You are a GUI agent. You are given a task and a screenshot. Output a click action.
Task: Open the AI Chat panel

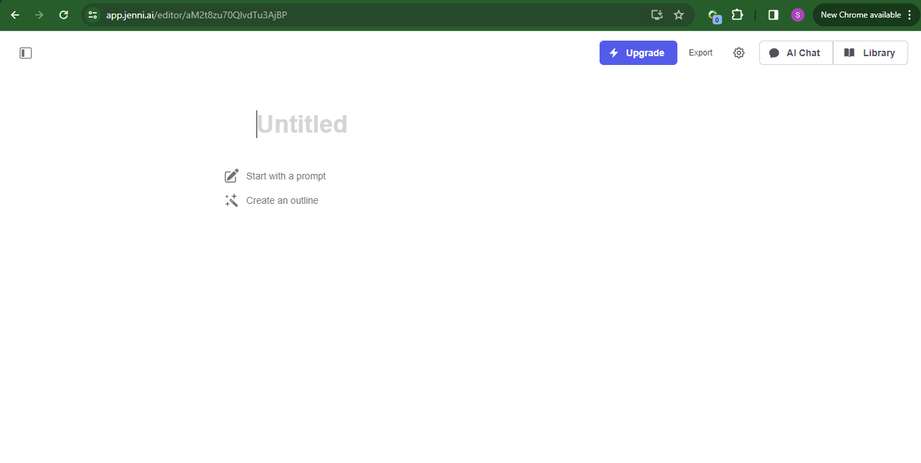click(795, 53)
